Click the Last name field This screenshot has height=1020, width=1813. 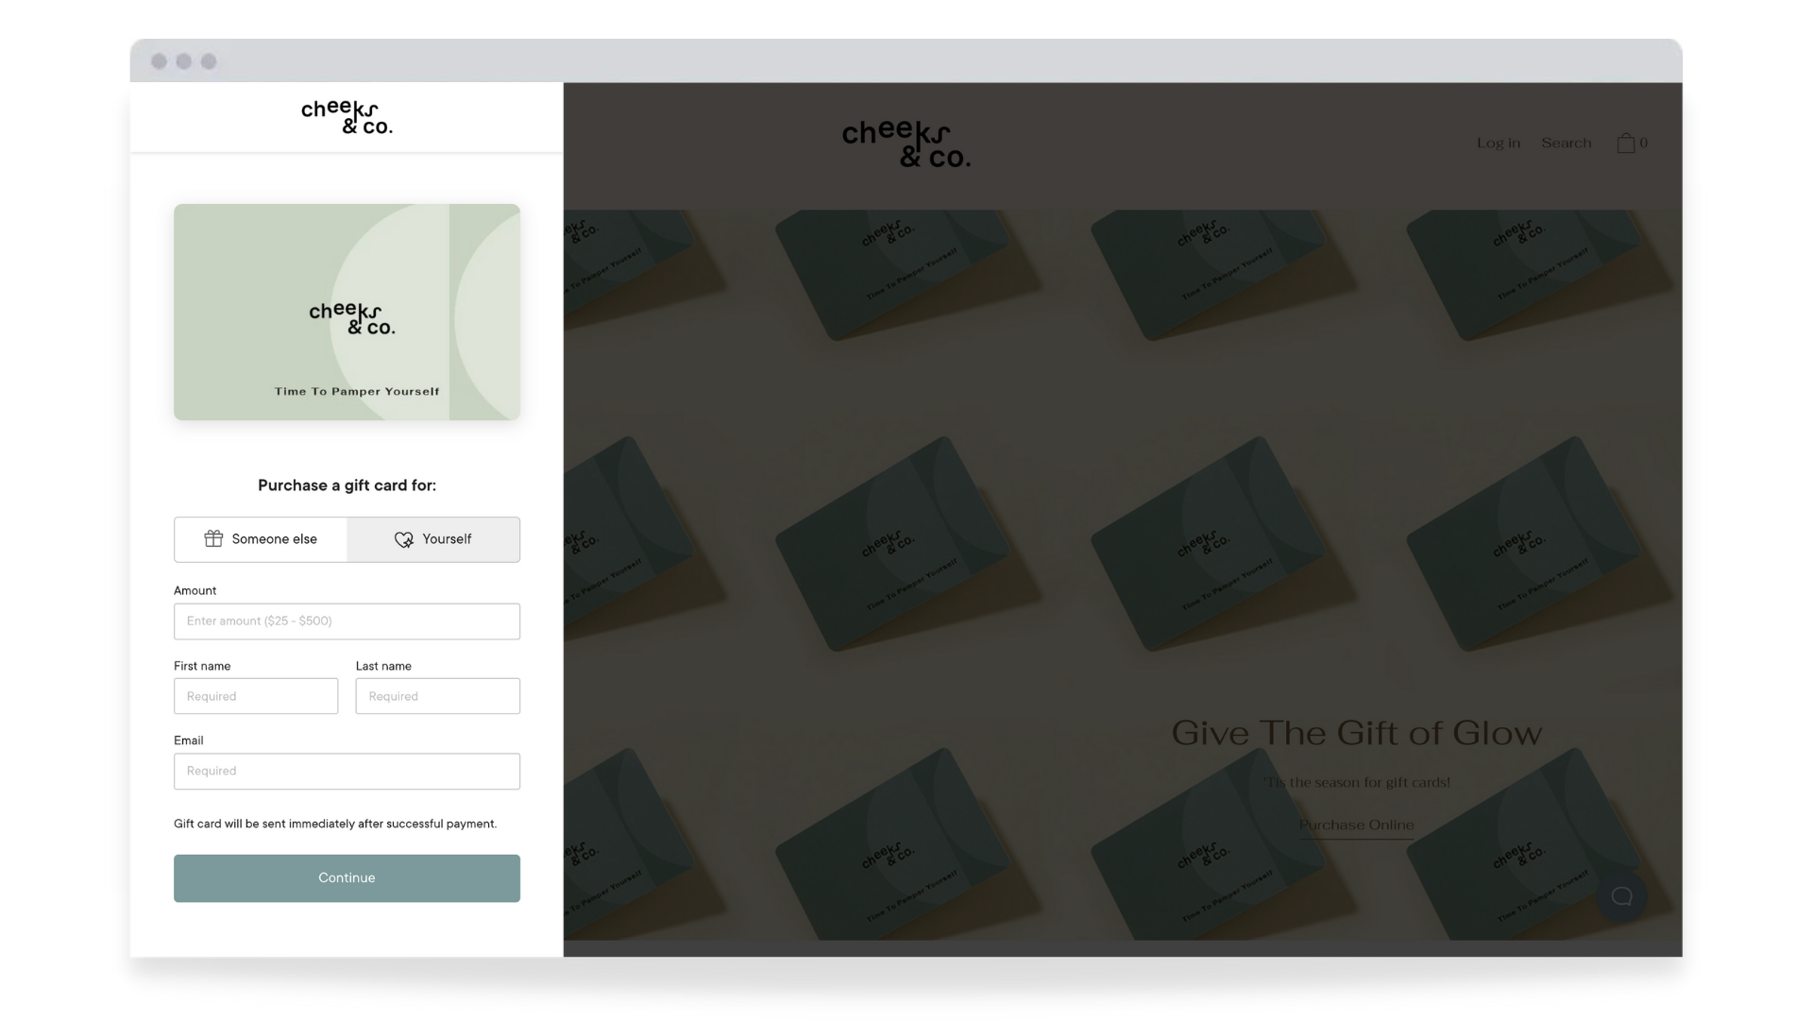click(437, 696)
